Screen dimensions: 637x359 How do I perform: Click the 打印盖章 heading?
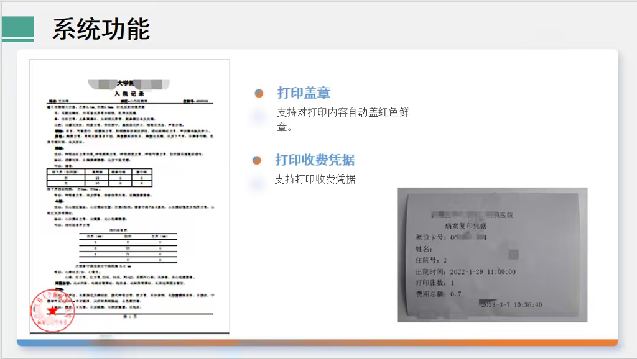(304, 93)
